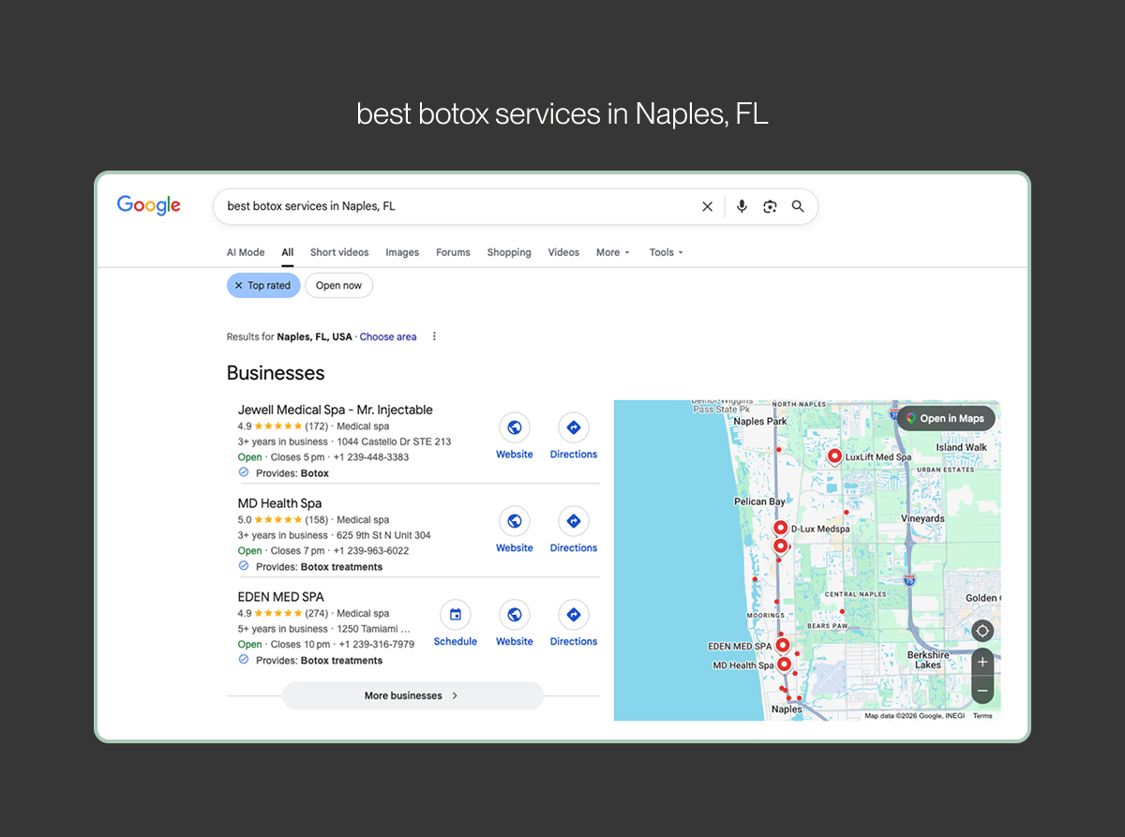1125x837 pixels.
Task: Select the D-Lux Medspa map pin
Action: [x=780, y=528]
